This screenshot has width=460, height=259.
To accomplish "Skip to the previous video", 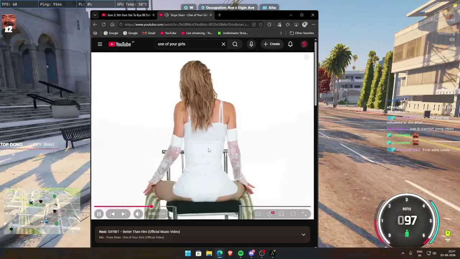I will pyautogui.click(x=112, y=214).
